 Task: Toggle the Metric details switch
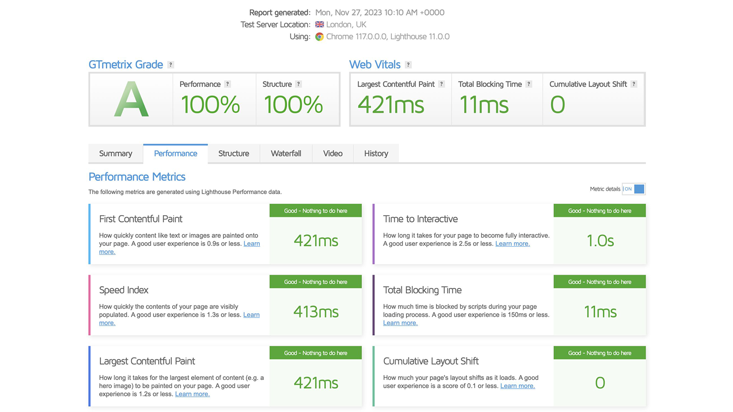634,189
